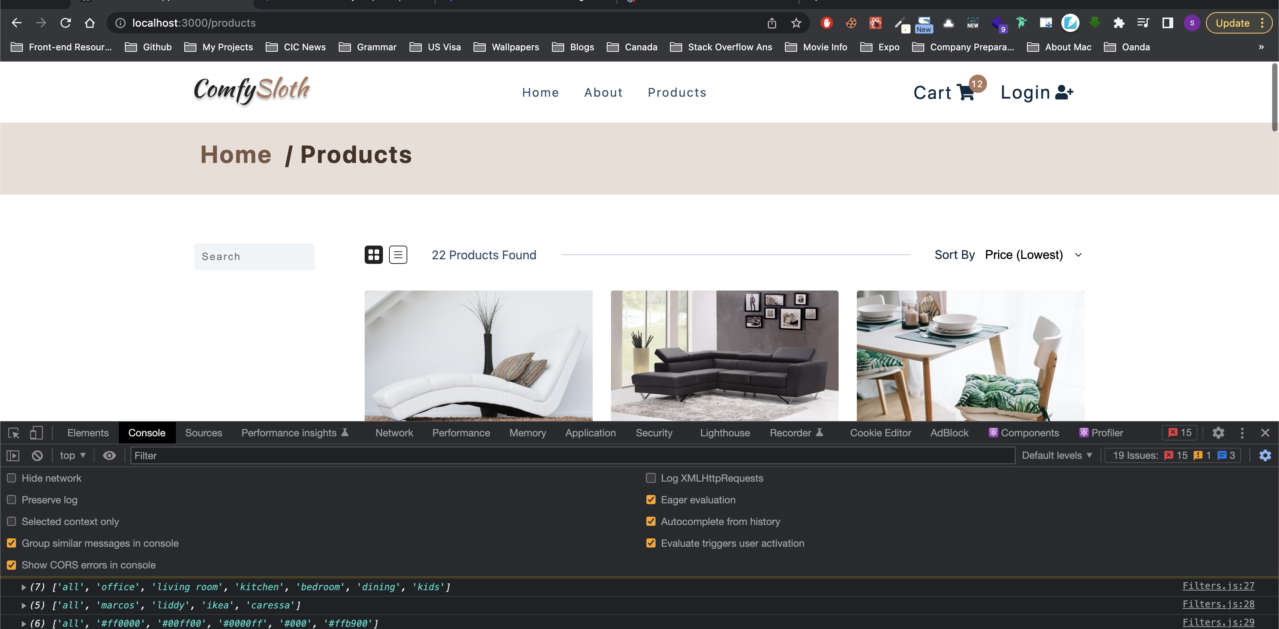Open the Elements tab in DevTools
This screenshot has width=1279, height=629.
(x=88, y=433)
